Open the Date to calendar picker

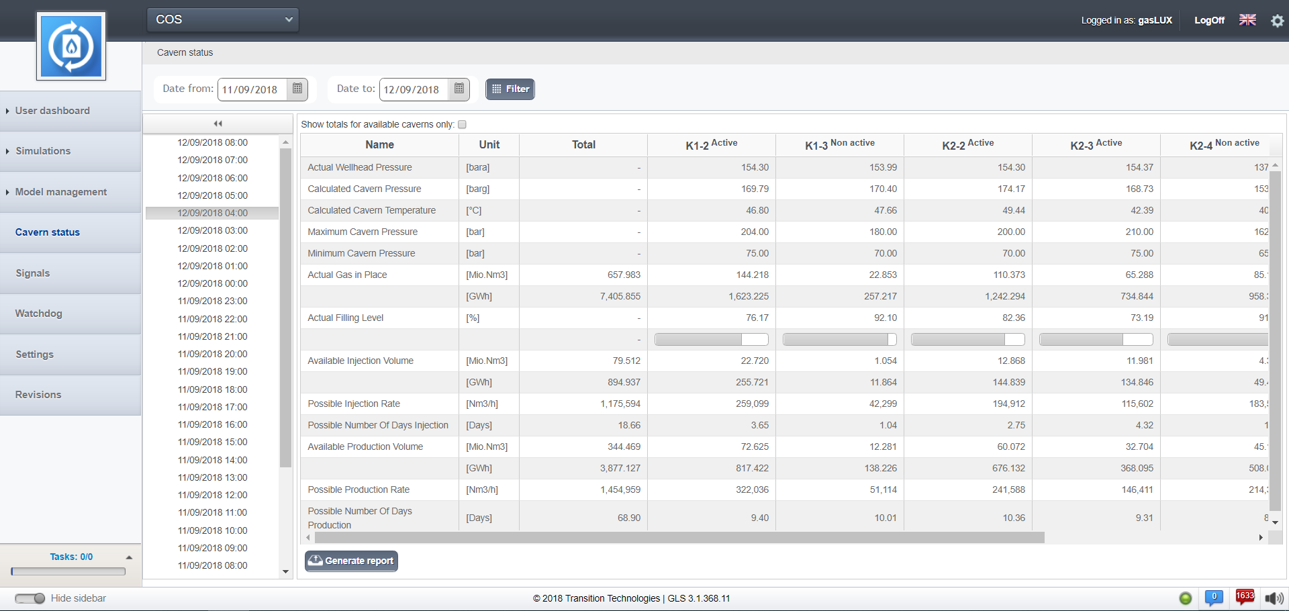[459, 89]
